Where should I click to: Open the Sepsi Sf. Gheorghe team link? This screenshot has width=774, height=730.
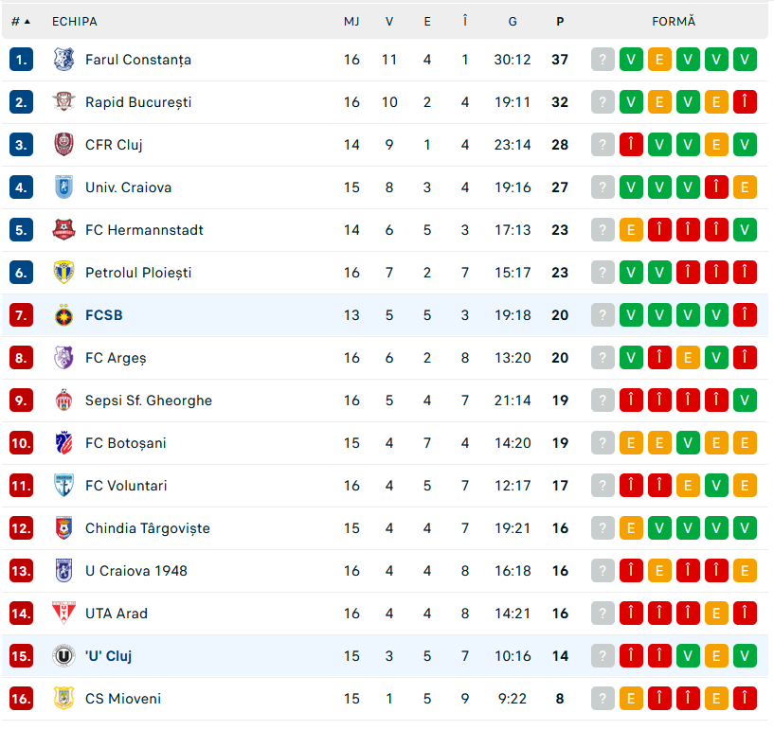149,401
